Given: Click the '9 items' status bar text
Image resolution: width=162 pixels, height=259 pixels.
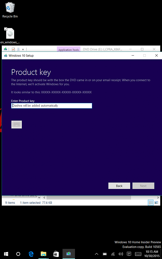Looking at the screenshot, I should (10, 203).
